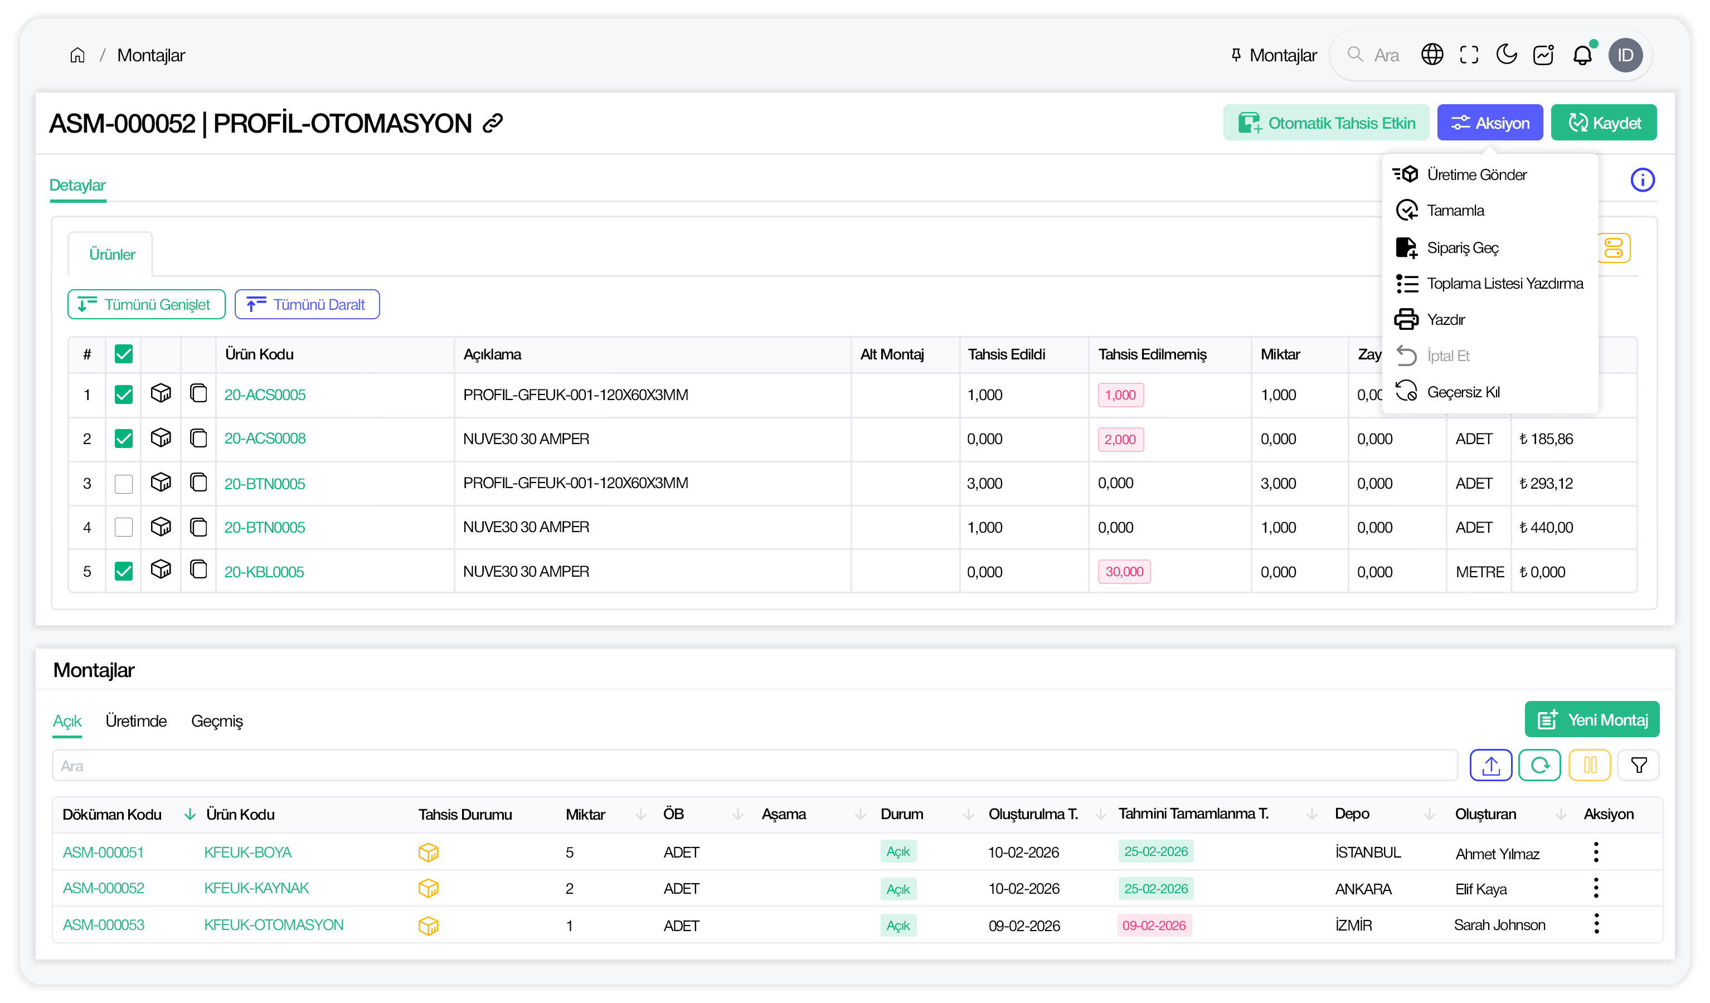Toggle fullscreen mode icon
Image resolution: width=1710 pixels, height=1003 pixels.
pos(1469,55)
